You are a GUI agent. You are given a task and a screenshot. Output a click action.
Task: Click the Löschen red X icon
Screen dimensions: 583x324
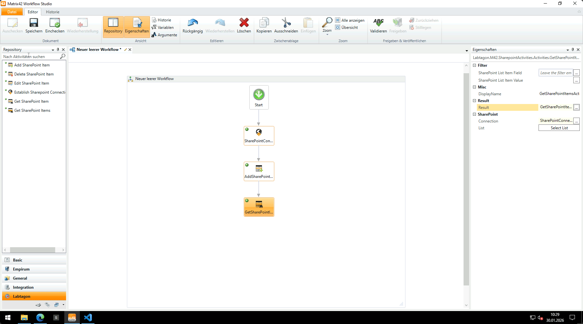(244, 23)
